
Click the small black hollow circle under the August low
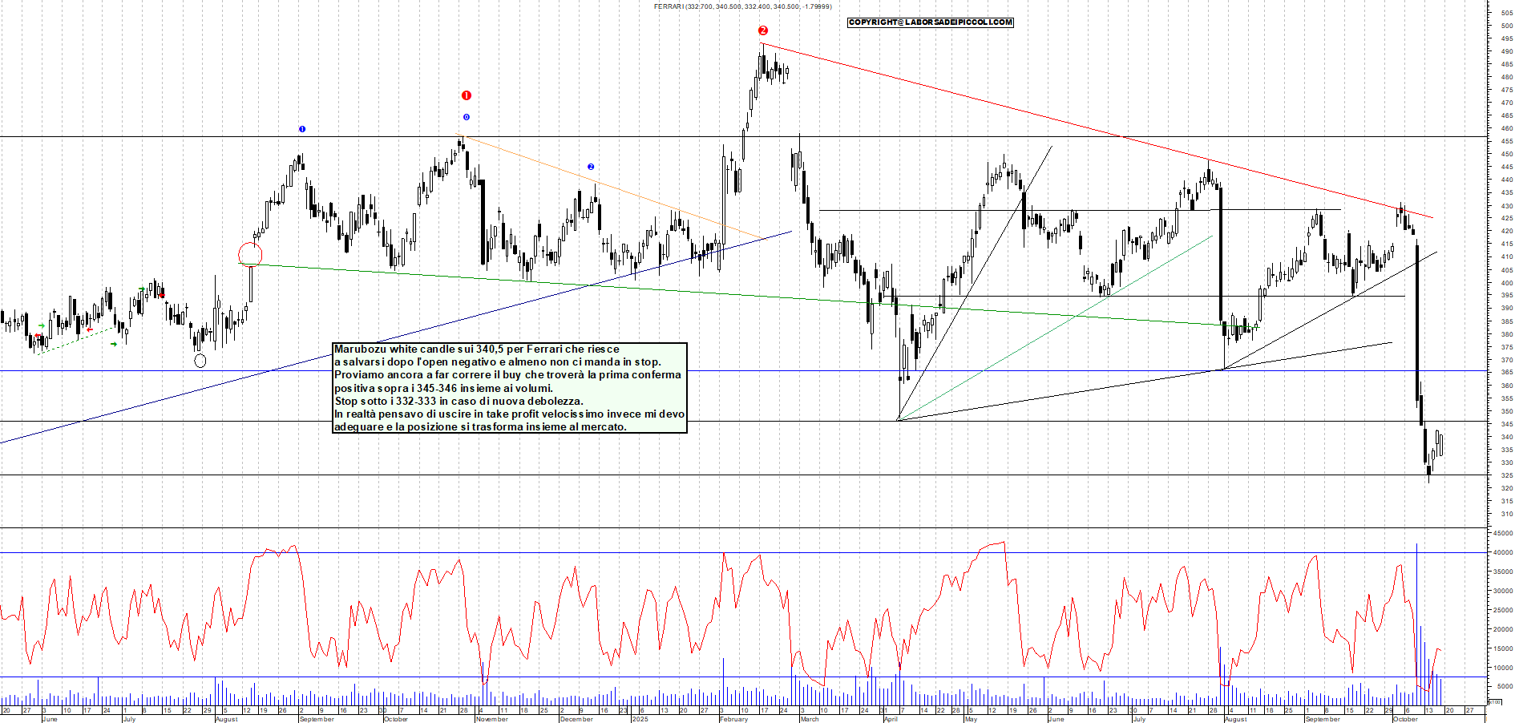coord(200,361)
